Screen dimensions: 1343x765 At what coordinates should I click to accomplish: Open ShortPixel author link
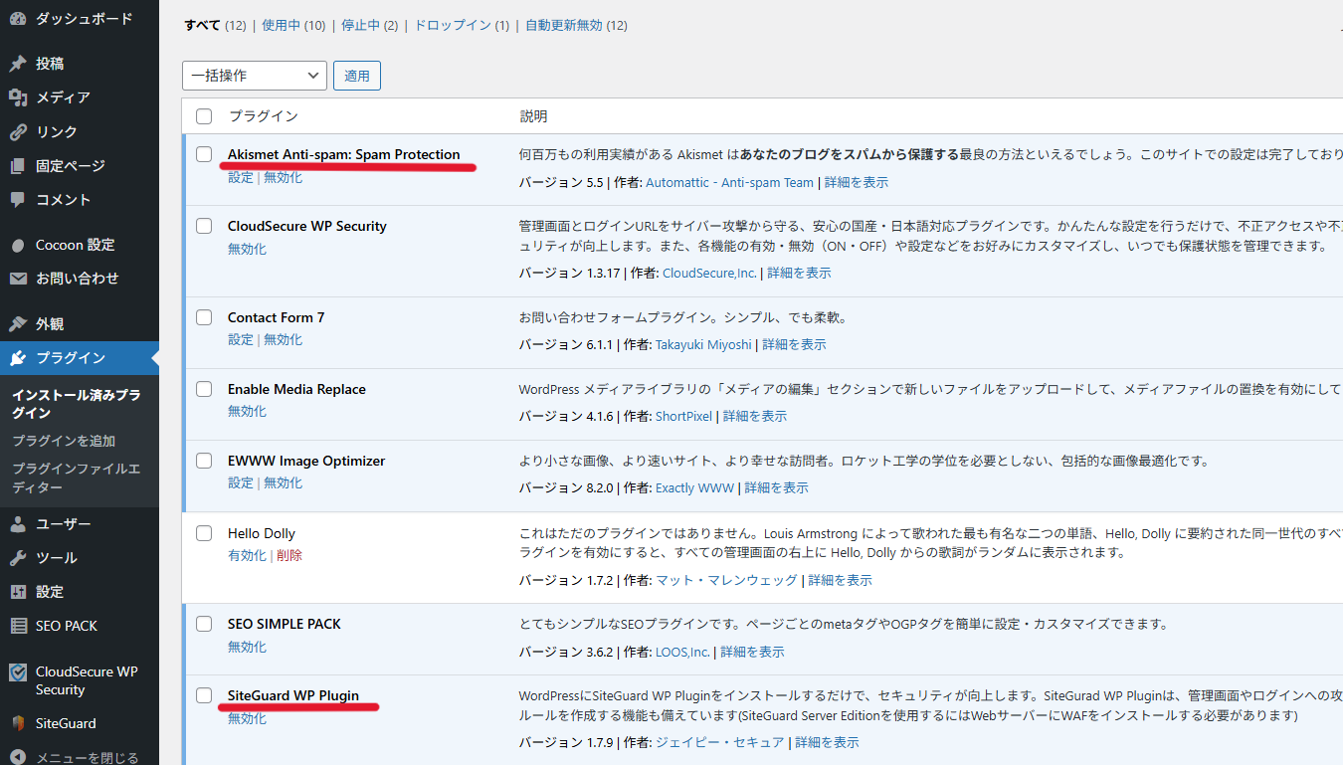(683, 416)
